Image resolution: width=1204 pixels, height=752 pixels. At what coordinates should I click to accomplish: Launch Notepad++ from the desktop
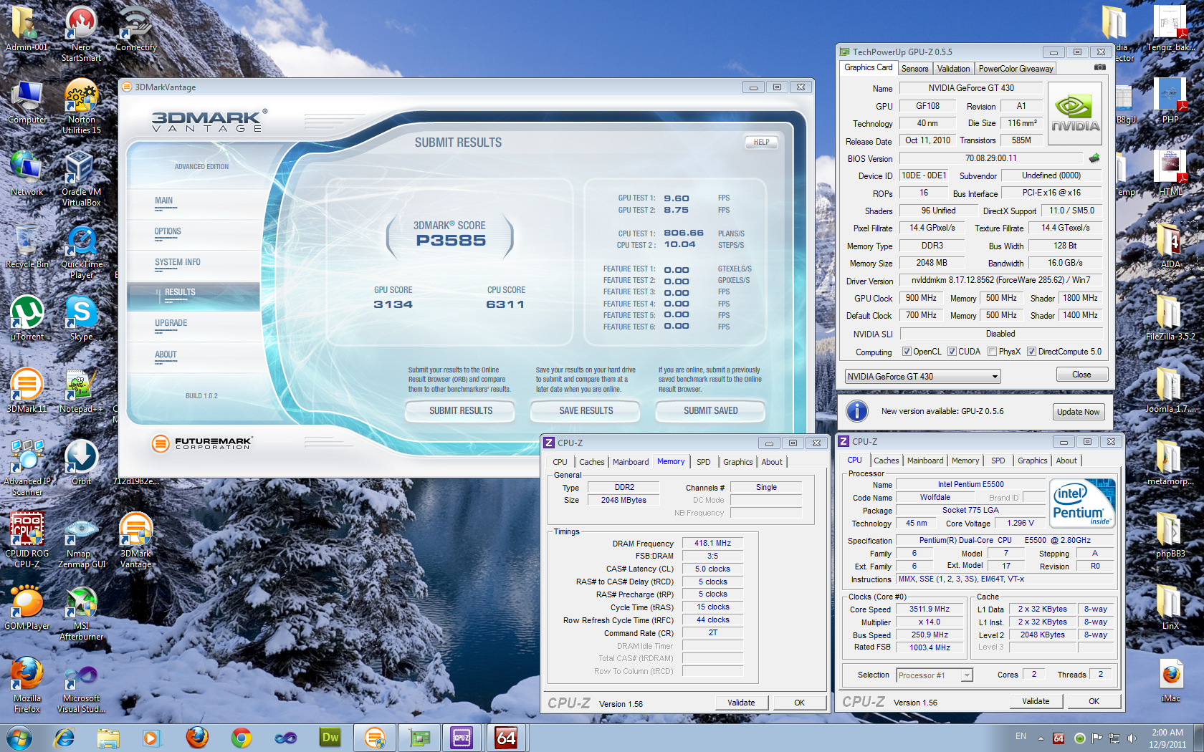pyautogui.click(x=81, y=390)
